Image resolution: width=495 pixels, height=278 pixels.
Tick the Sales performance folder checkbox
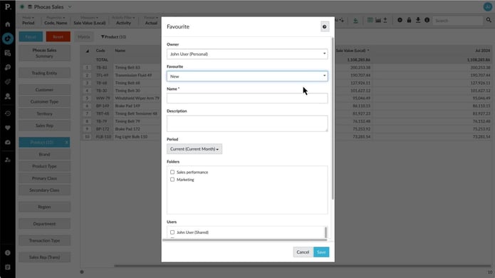click(x=172, y=173)
